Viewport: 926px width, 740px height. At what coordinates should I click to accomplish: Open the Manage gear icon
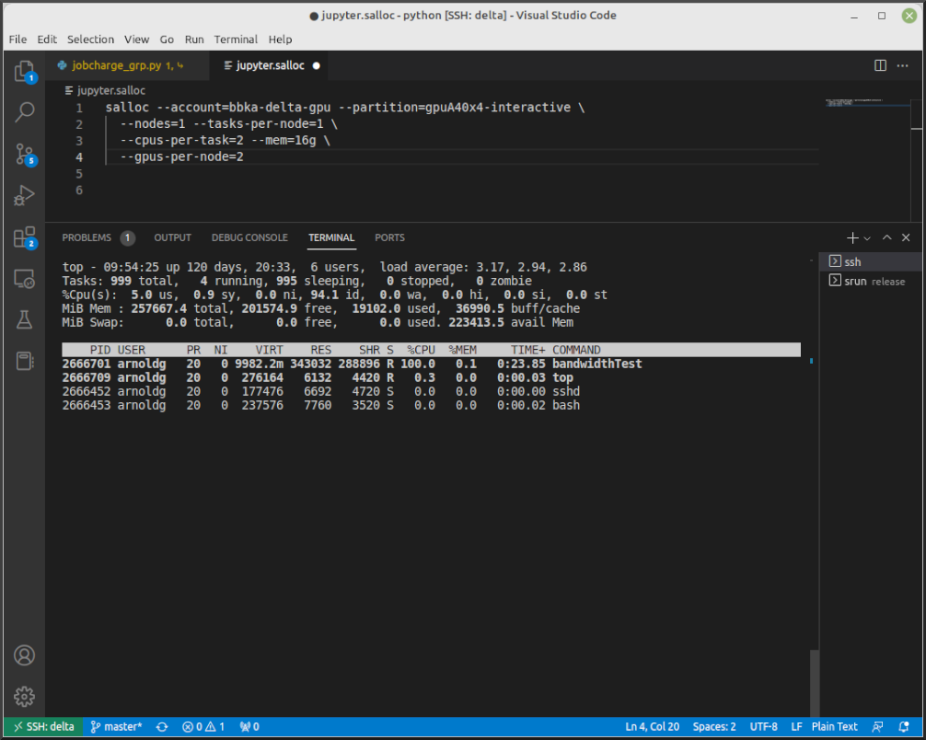(25, 696)
